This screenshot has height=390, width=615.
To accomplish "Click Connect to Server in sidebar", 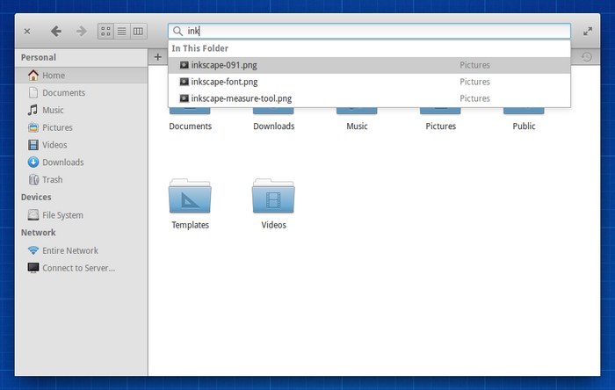I will pyautogui.click(x=78, y=268).
